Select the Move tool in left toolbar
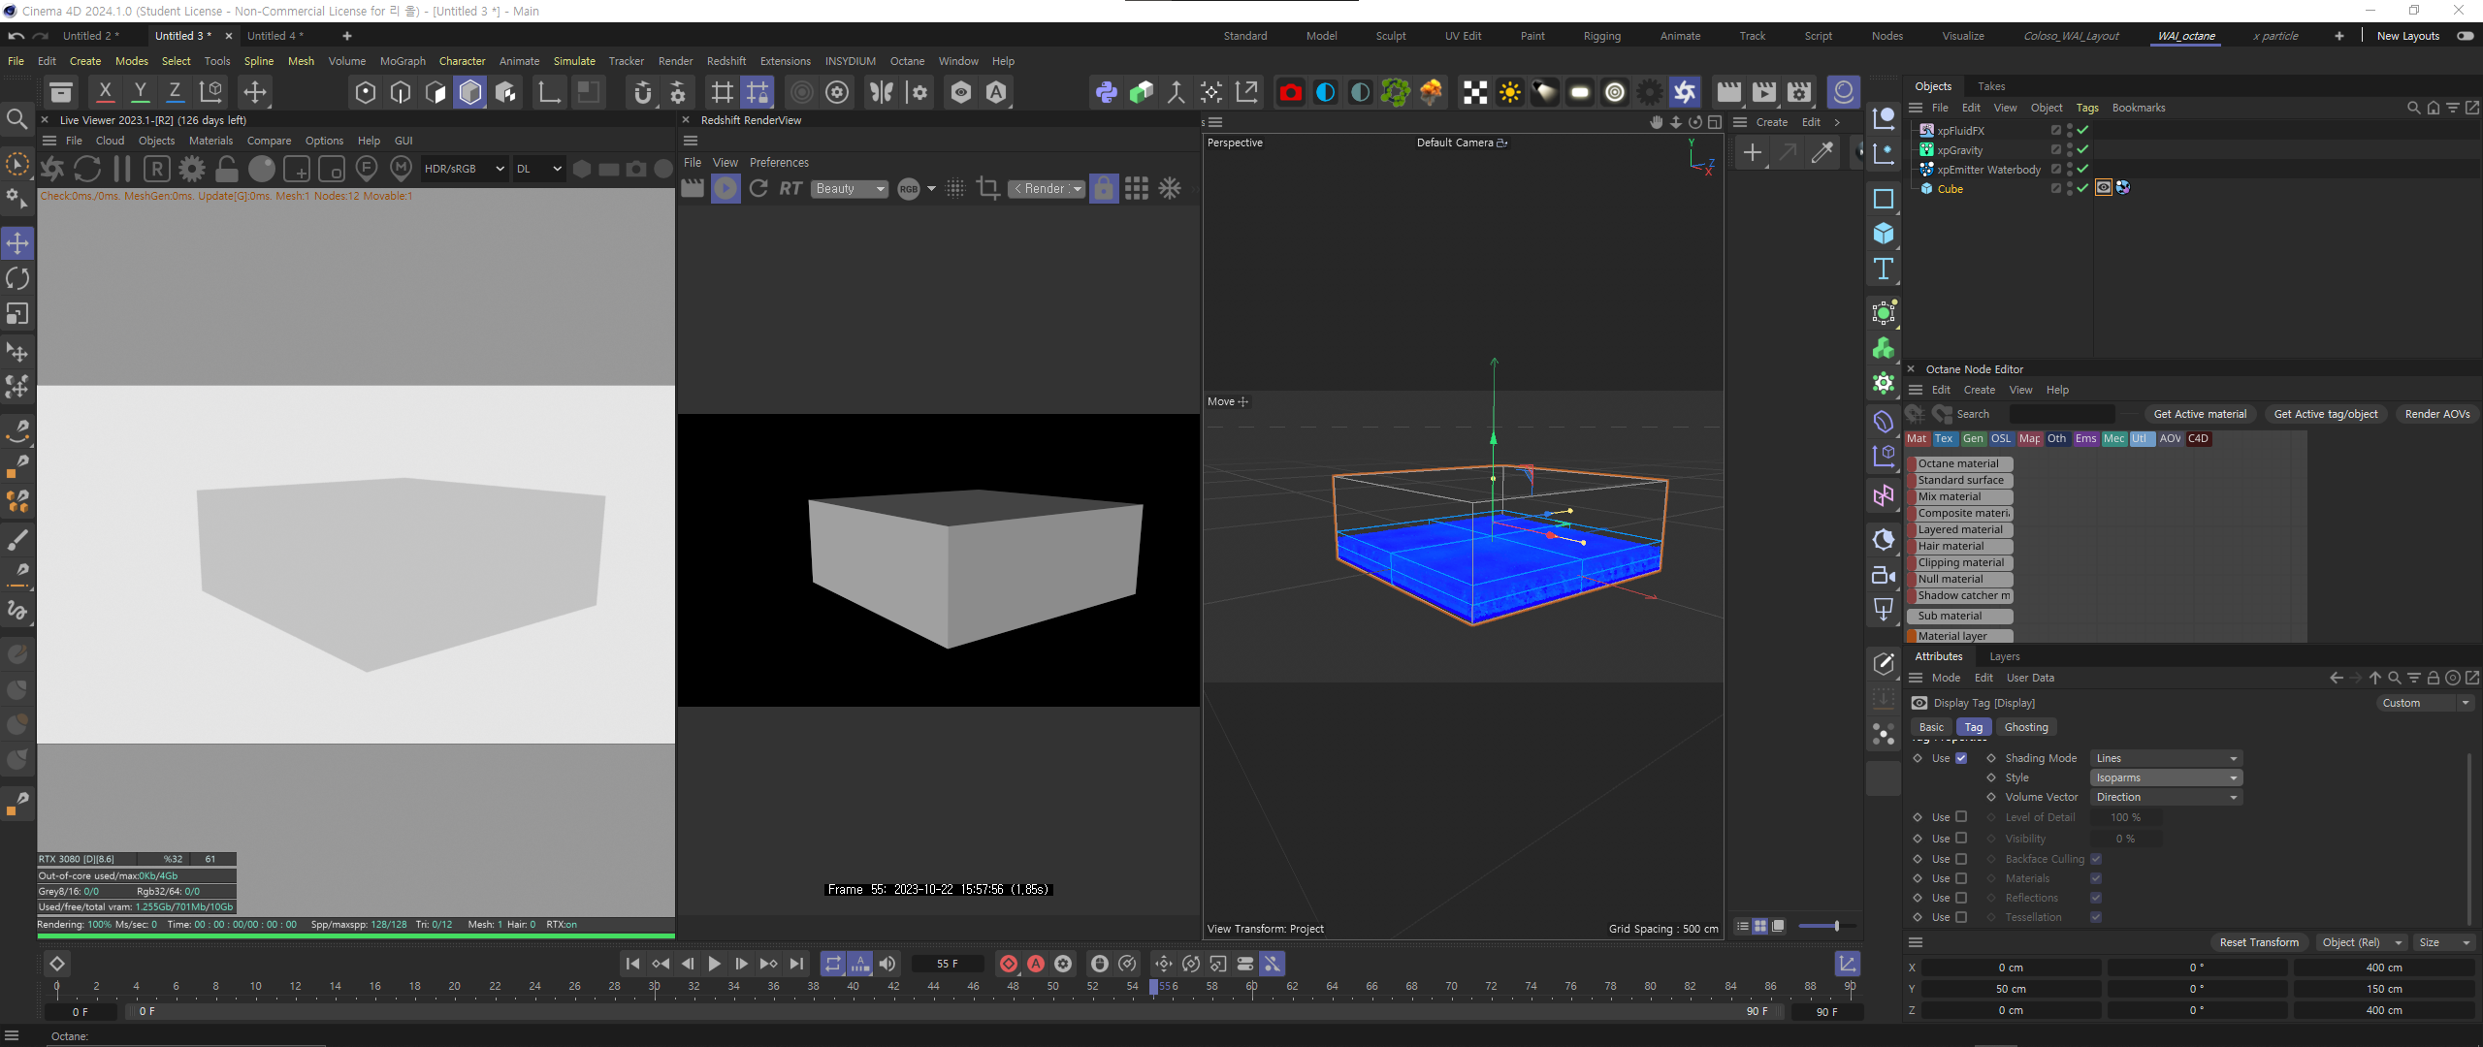Screen dimensions: 2483x1047 click(17, 242)
